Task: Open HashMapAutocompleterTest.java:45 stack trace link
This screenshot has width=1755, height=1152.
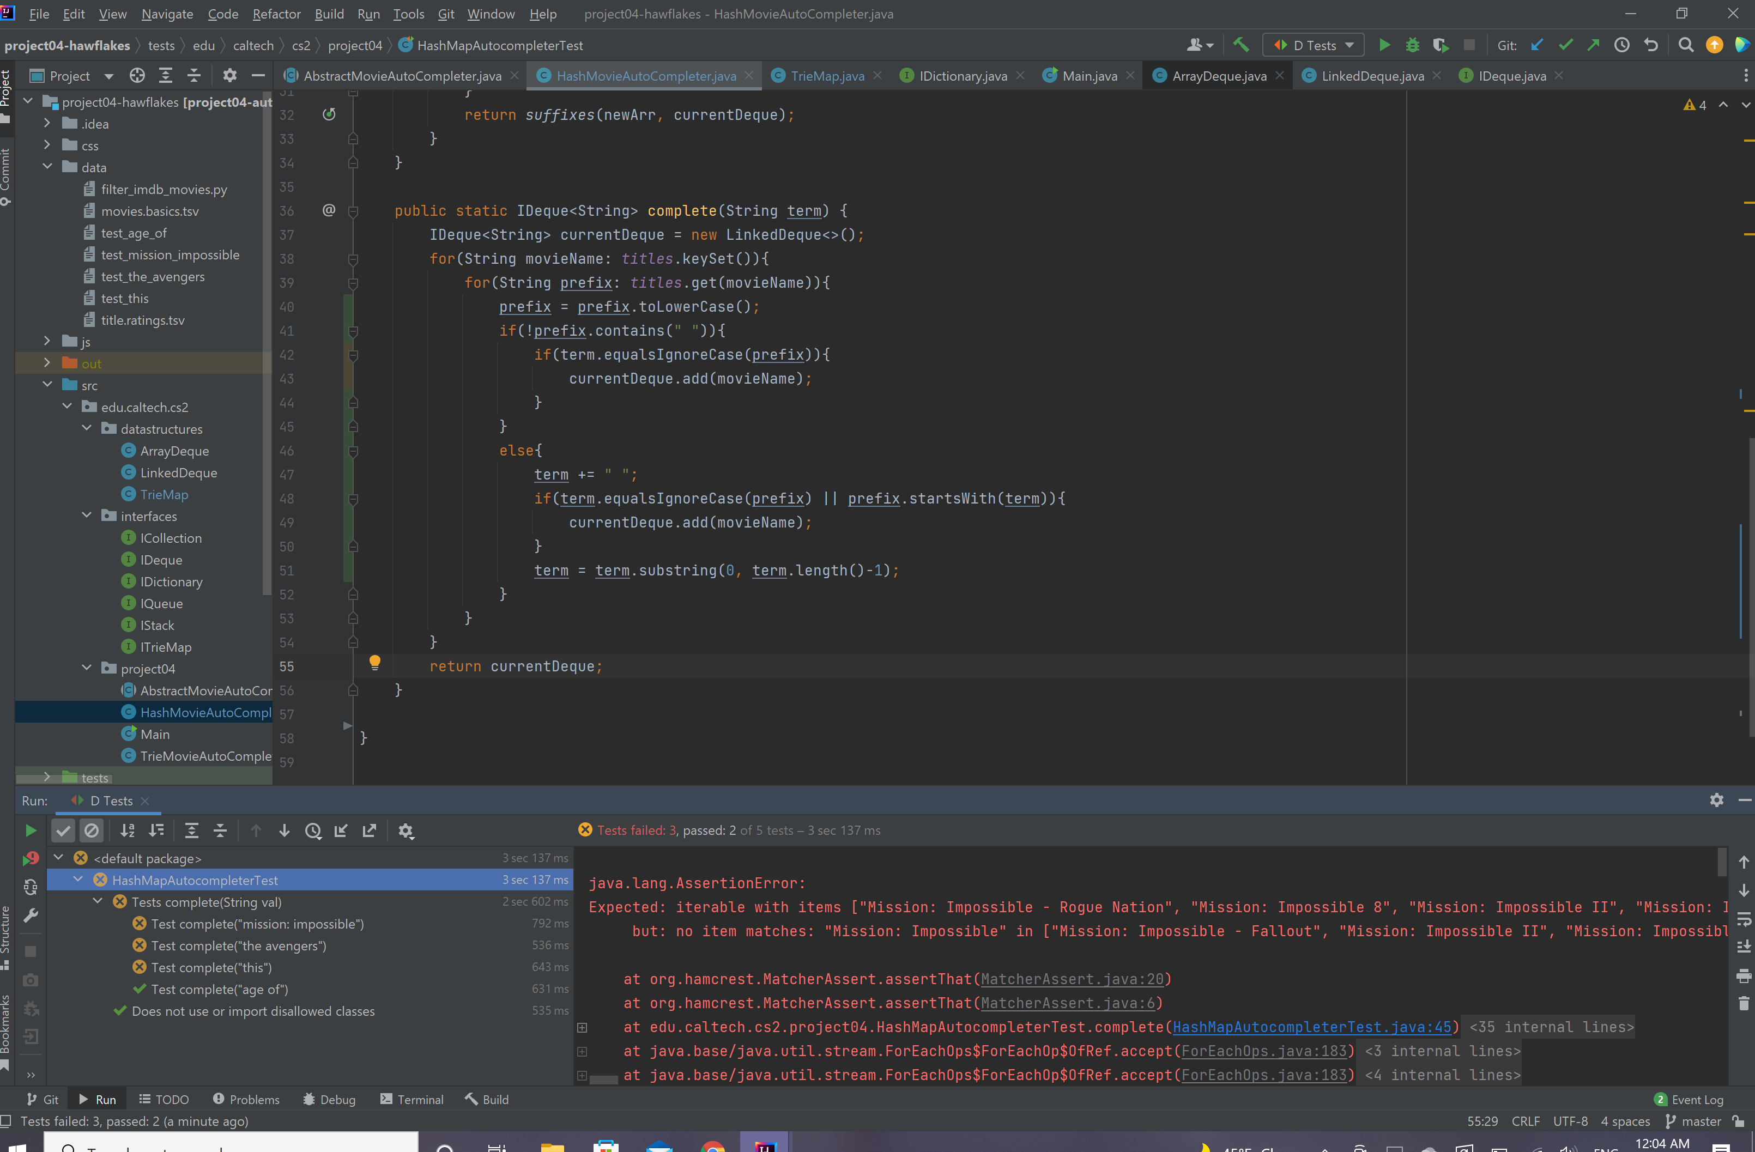Action: tap(1311, 1027)
